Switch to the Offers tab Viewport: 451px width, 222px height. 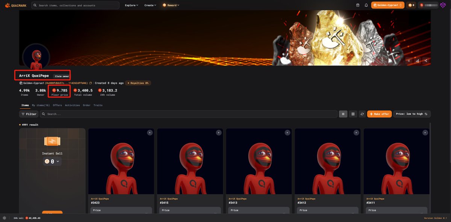point(58,105)
